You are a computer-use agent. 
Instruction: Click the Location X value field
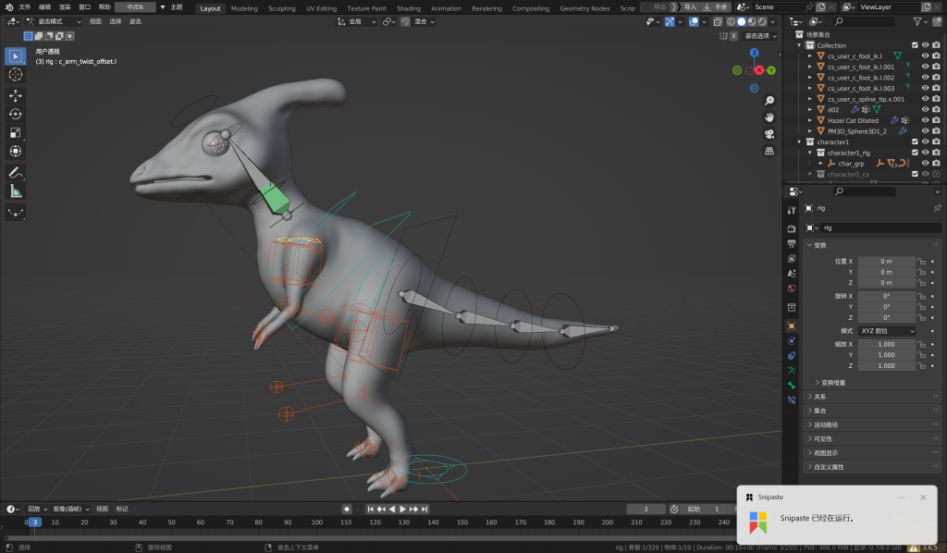point(886,261)
